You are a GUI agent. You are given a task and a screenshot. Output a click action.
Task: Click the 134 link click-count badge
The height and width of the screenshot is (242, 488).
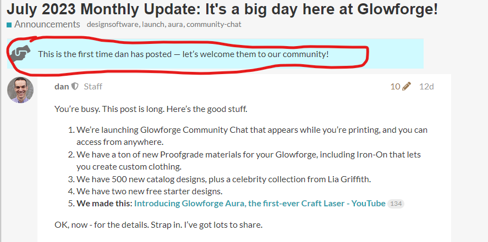coord(396,204)
